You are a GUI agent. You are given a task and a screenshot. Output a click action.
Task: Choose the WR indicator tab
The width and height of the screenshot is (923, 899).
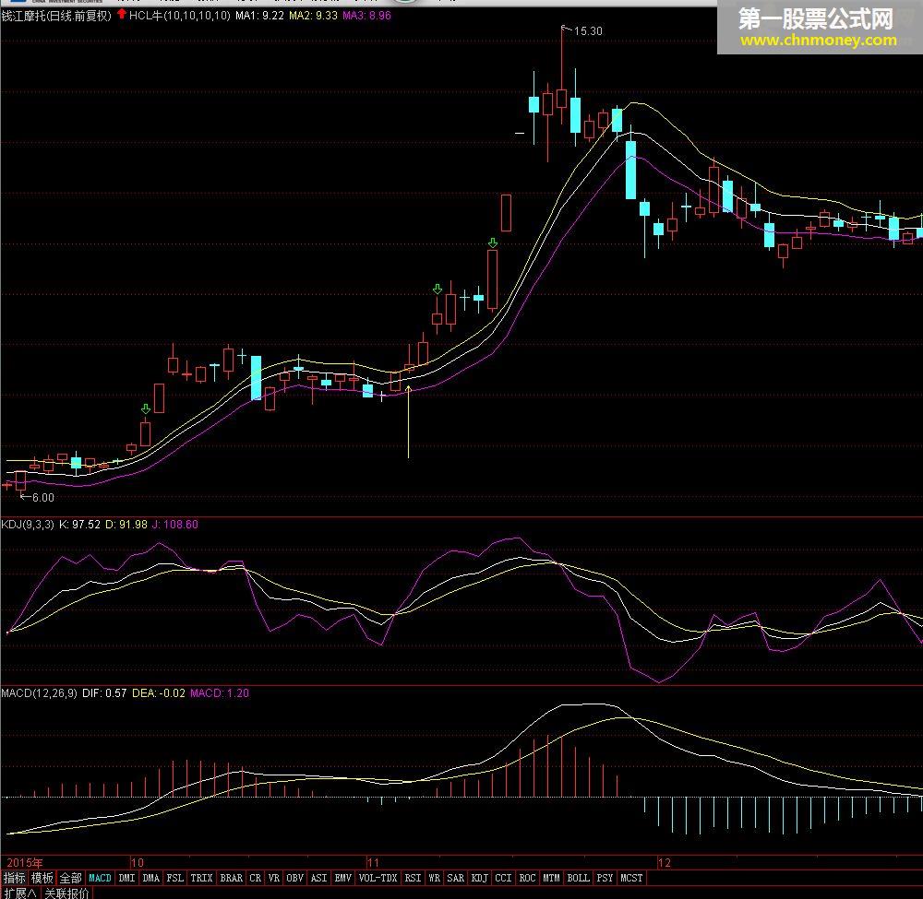(x=435, y=878)
